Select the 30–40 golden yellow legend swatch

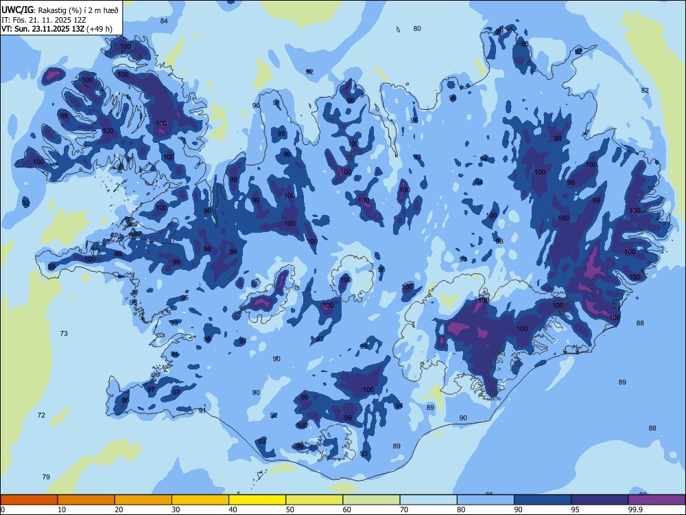pyautogui.click(x=200, y=500)
